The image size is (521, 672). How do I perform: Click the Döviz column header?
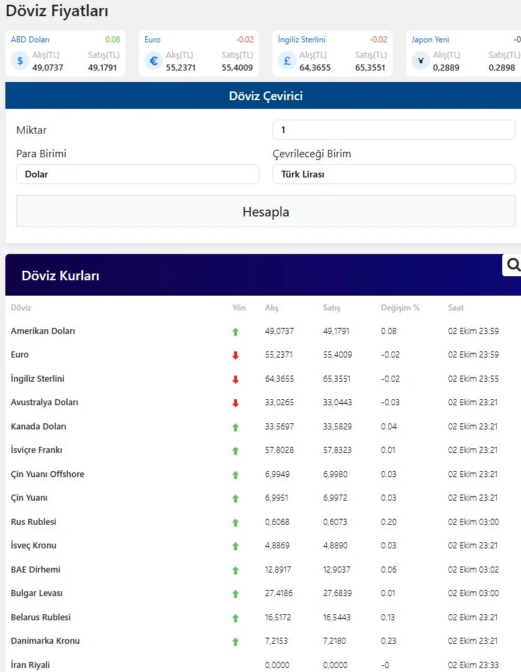pos(21,307)
